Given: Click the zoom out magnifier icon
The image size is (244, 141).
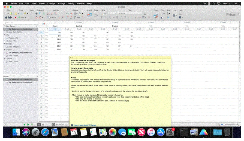Looking at the screenshot, I should pyautogui.click(x=219, y=124).
